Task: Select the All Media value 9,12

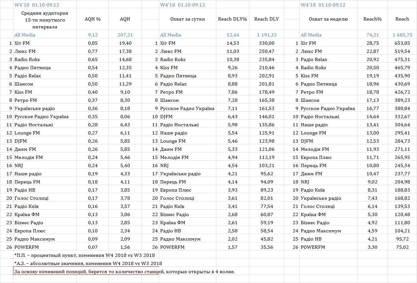Action: (92, 35)
